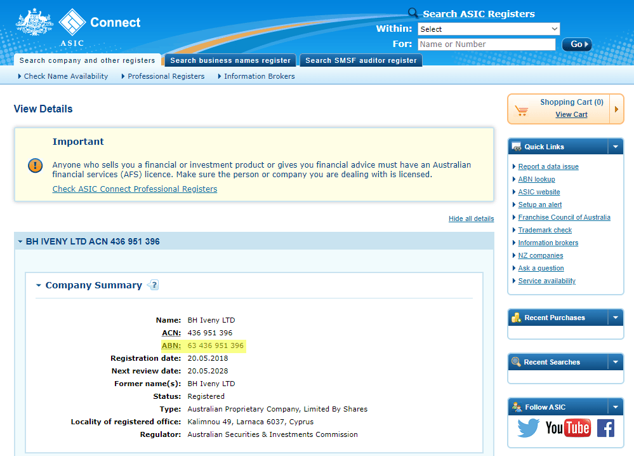Collapse the Recent Purchases panel
634x456 pixels.
coord(616,318)
